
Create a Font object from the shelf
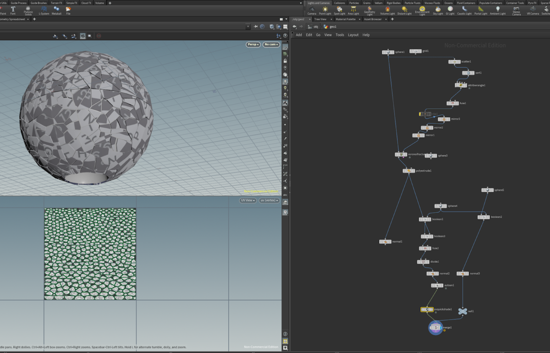tap(13, 10)
